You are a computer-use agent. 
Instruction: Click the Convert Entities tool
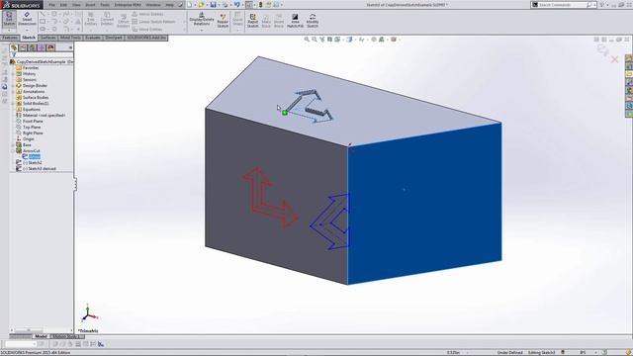click(107, 19)
